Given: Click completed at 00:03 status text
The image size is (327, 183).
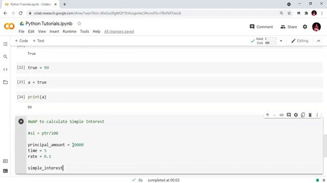Looking at the screenshot, I should click(163, 180).
